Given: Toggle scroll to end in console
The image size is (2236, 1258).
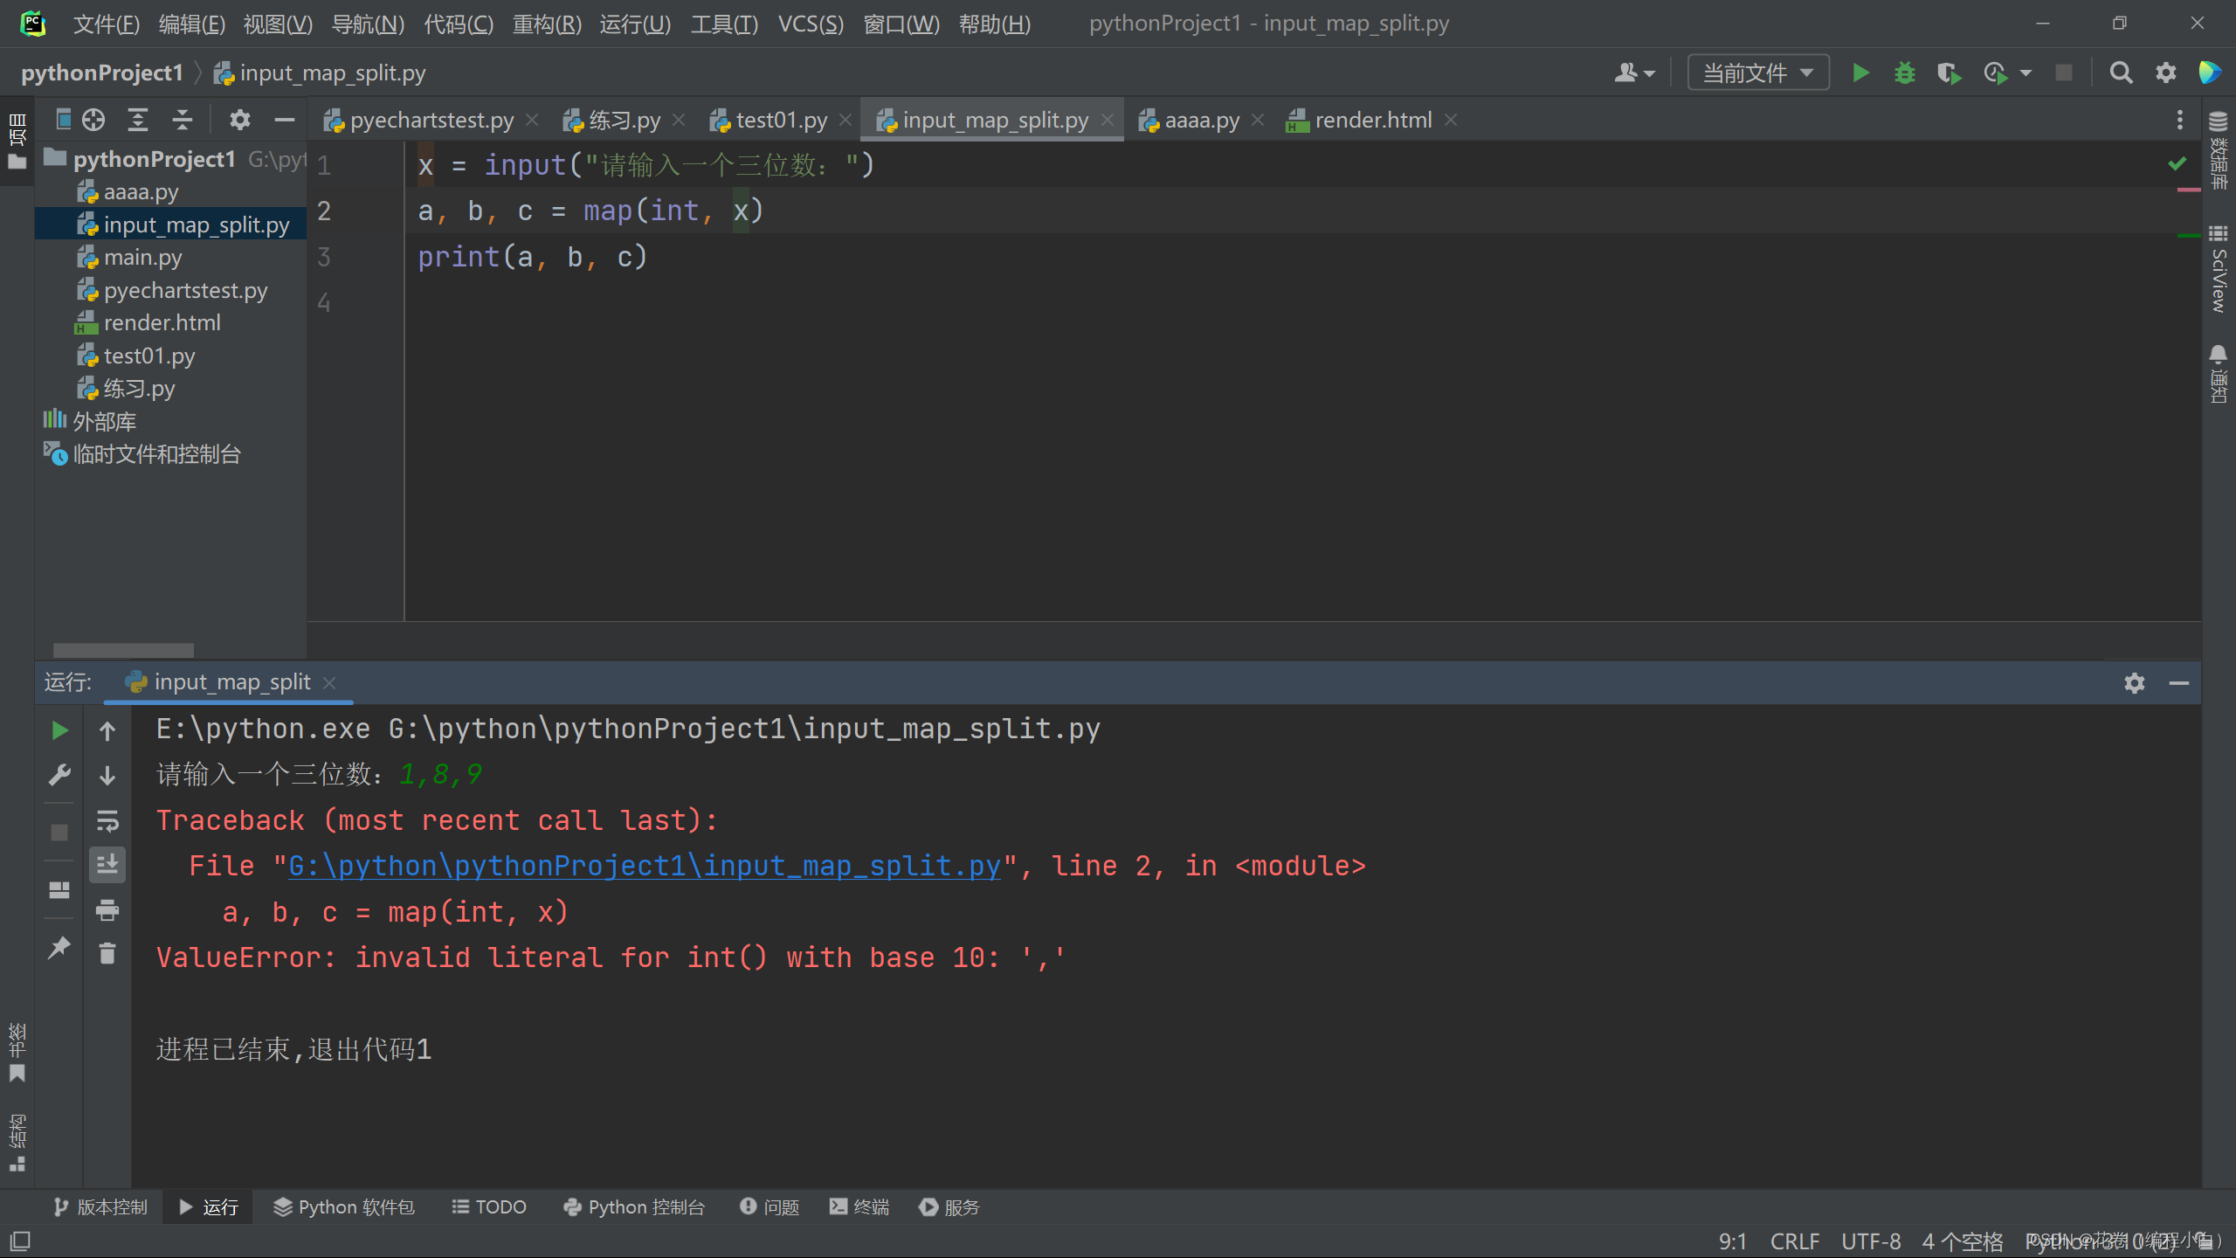Looking at the screenshot, I should point(107,864).
